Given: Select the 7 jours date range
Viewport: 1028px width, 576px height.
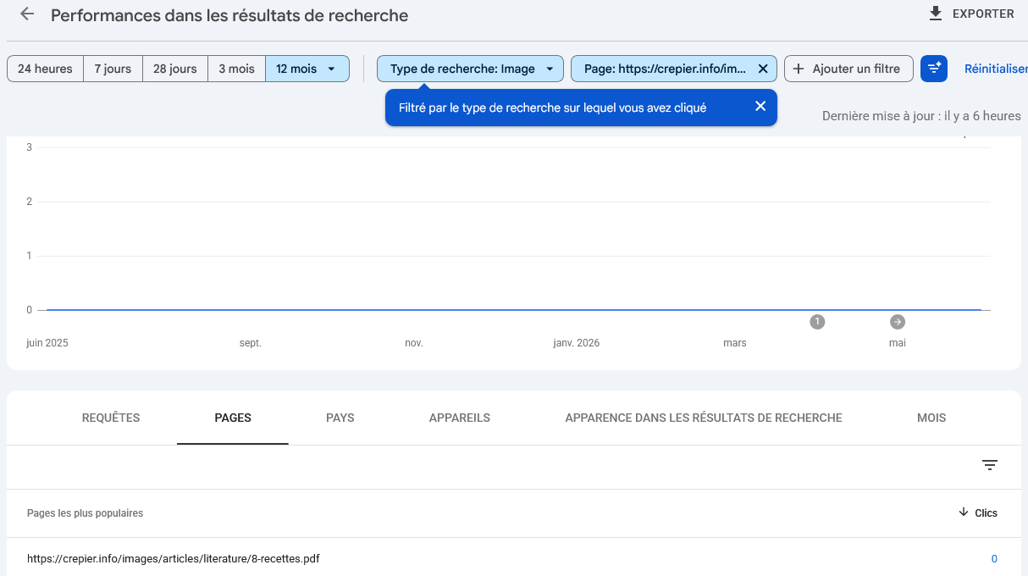Looking at the screenshot, I should point(113,69).
